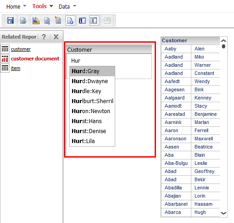This screenshot has width=234, height=223.
Task: Click the pencil edit document icon
Action: (x=58, y=20)
